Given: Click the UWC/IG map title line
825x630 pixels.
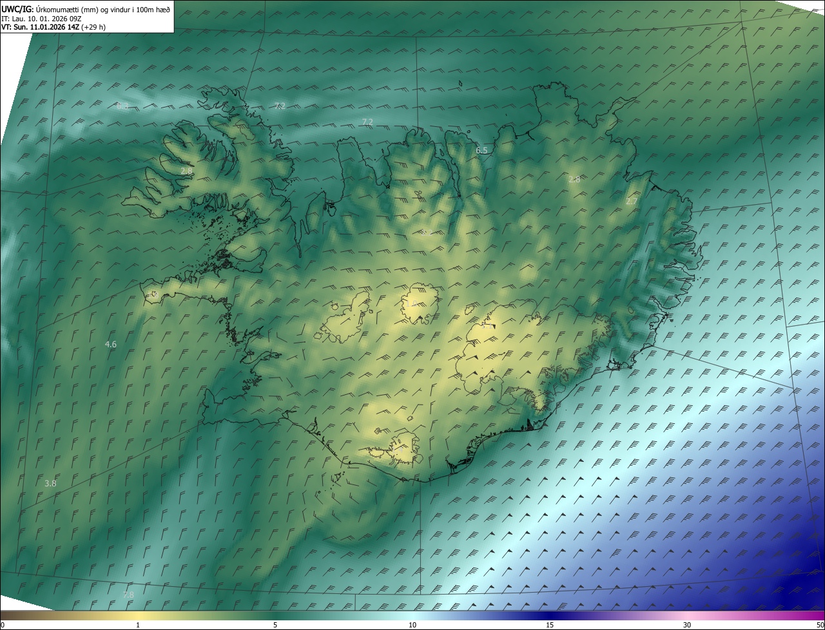Looking at the screenshot, I should coord(86,9).
